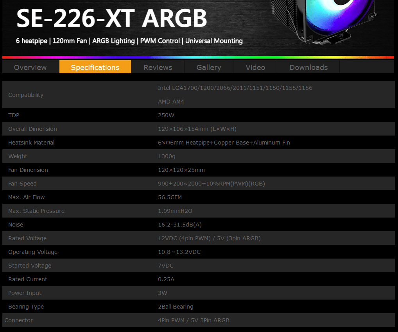Select the Power Input label
398x332 pixels.
point(25,293)
